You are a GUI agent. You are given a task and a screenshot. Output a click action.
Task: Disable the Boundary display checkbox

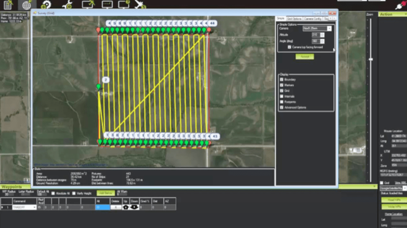pos(282,79)
